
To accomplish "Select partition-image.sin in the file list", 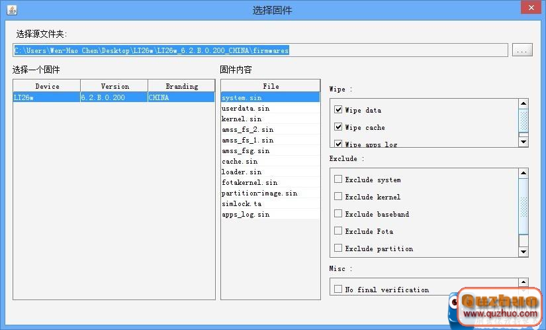I will point(271,193).
